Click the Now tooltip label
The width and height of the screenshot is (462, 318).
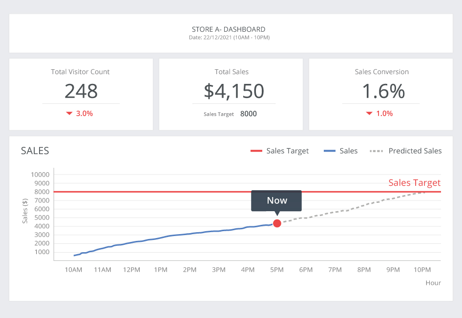pyautogui.click(x=276, y=200)
